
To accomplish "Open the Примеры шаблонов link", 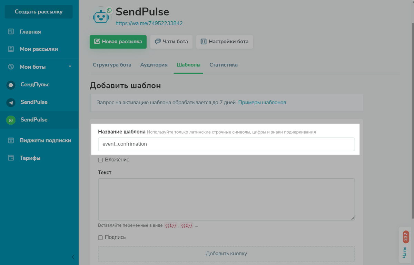I will click(262, 103).
